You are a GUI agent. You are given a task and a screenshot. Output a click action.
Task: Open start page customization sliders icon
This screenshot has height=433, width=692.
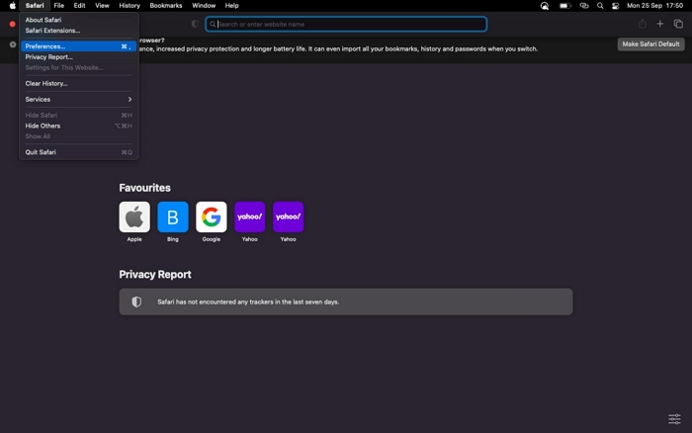(x=674, y=419)
